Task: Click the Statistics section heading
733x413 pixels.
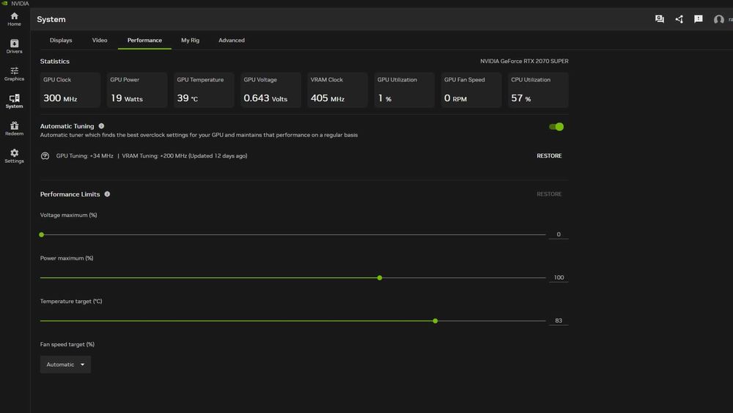Action: click(55, 62)
